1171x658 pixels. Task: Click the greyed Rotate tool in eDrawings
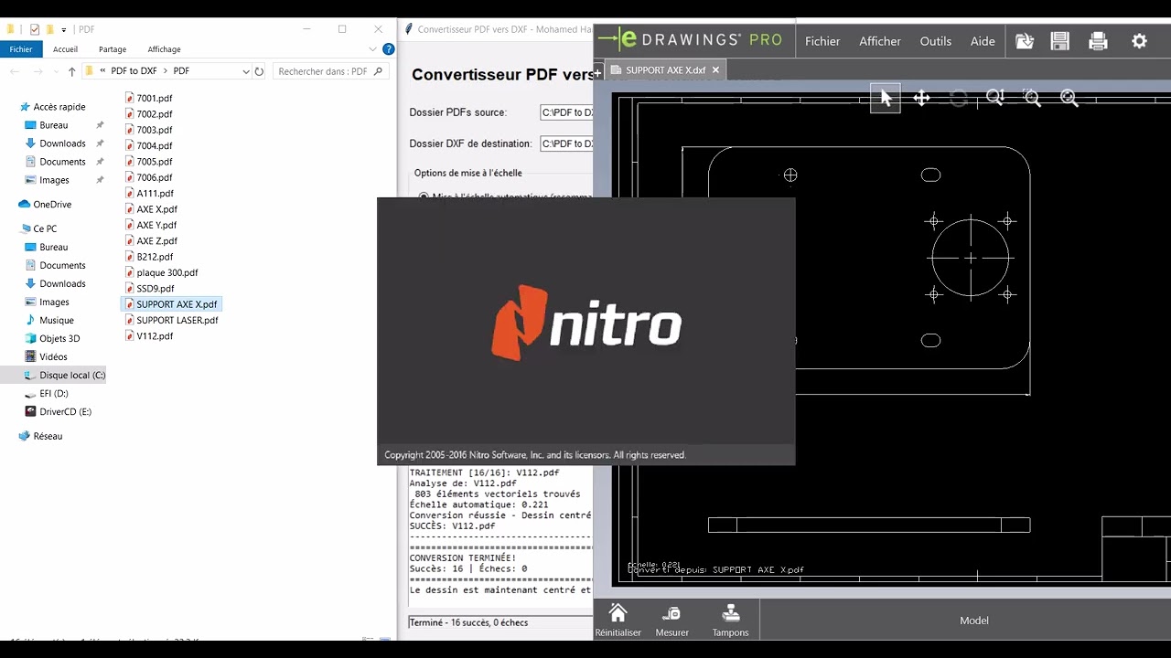(958, 98)
